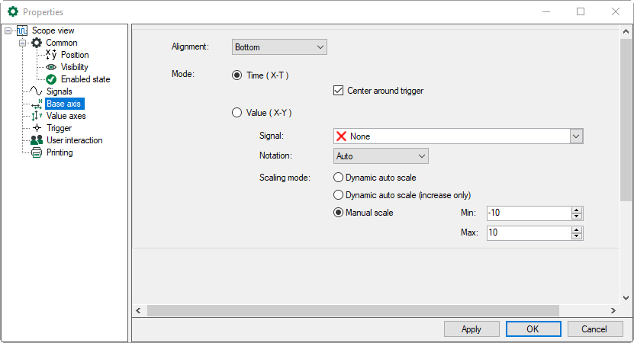Click the Common gear icon
The height and width of the screenshot is (343, 634).
[x=37, y=43]
